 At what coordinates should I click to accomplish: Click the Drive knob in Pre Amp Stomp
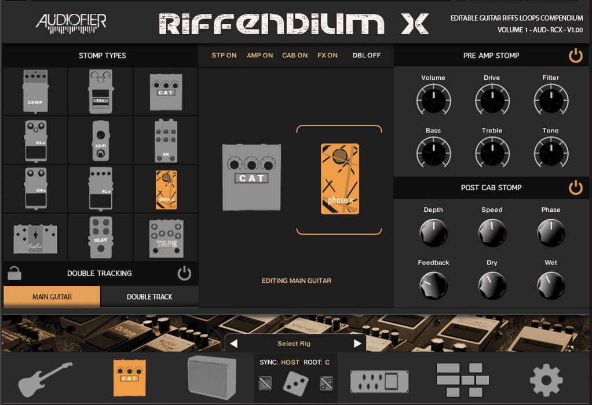click(492, 101)
